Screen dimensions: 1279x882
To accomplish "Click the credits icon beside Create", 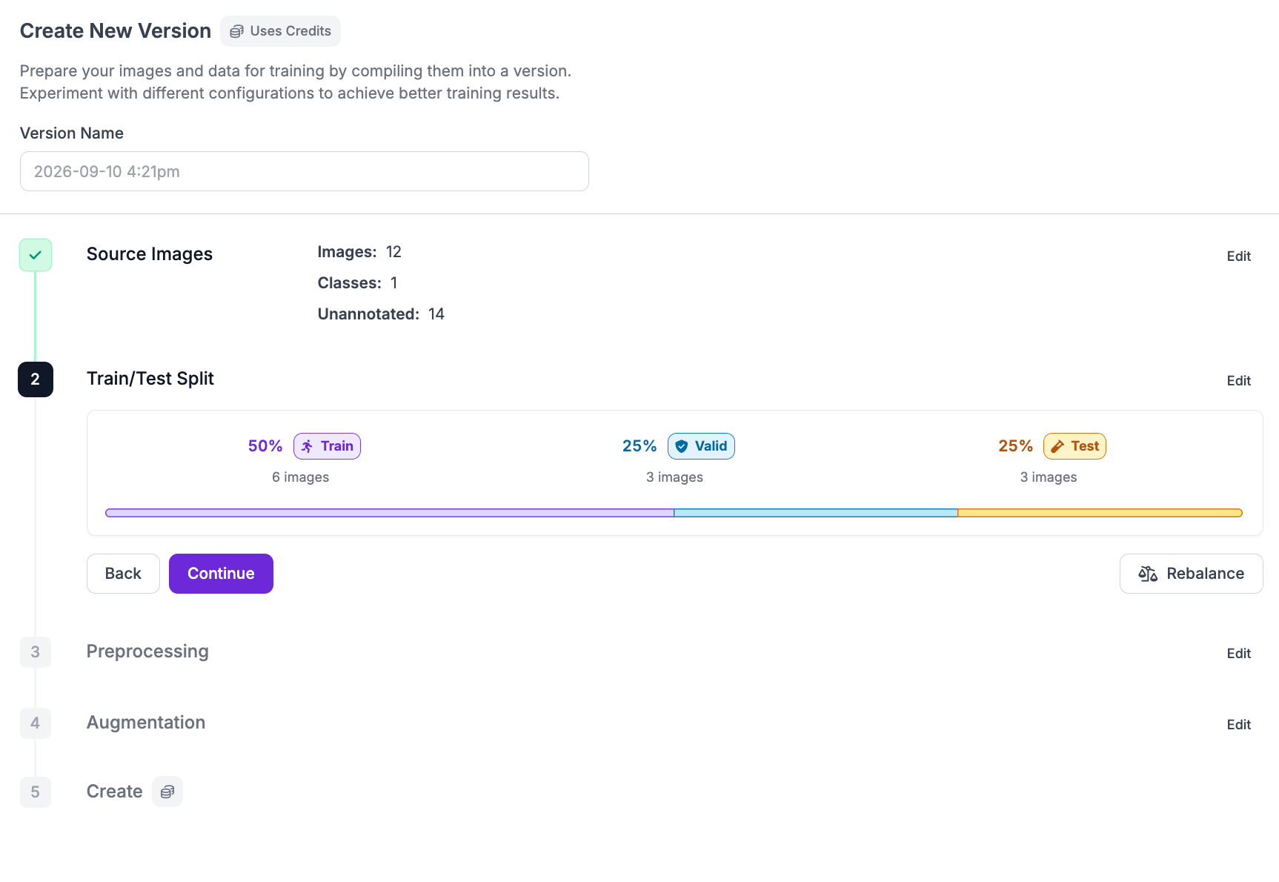I will coord(167,792).
